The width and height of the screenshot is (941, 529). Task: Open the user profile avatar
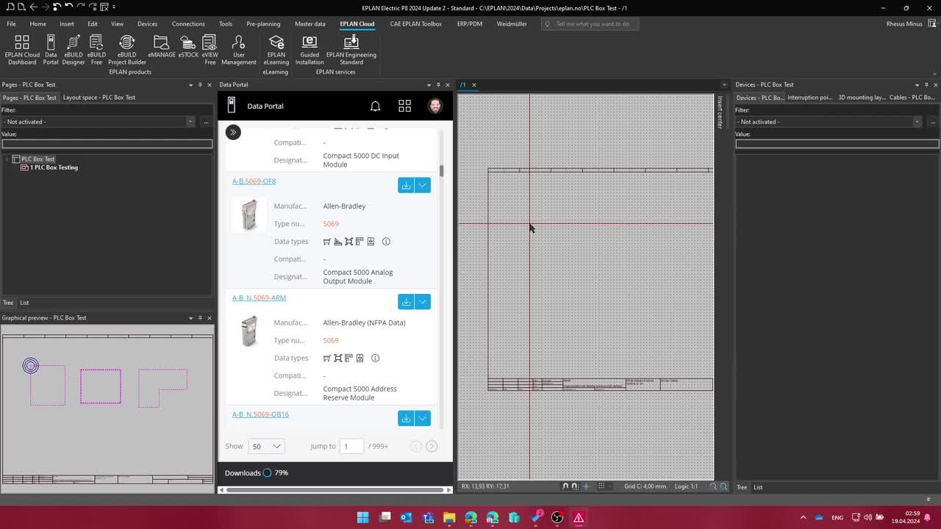[435, 106]
